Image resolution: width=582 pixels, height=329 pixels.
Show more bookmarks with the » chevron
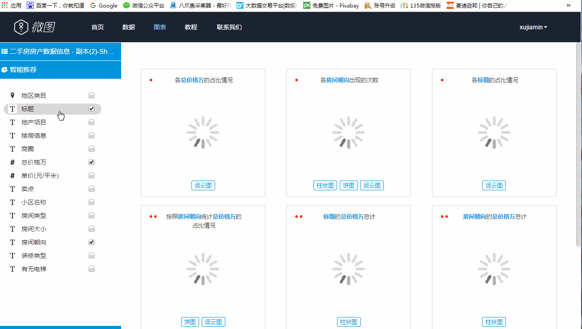[x=569, y=6]
